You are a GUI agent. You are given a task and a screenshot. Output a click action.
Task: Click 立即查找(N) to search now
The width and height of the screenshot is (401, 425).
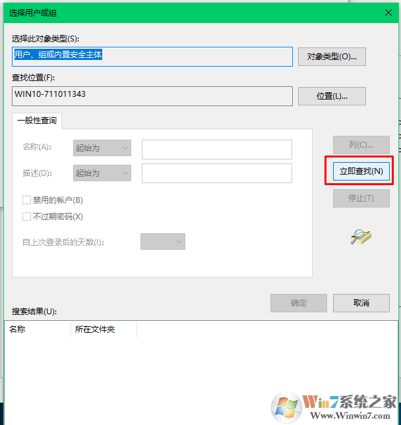(361, 171)
